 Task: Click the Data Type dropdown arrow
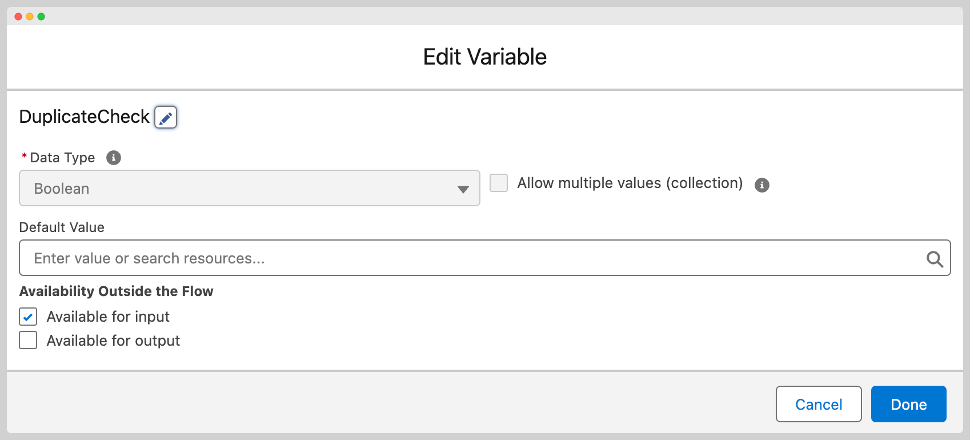point(463,189)
